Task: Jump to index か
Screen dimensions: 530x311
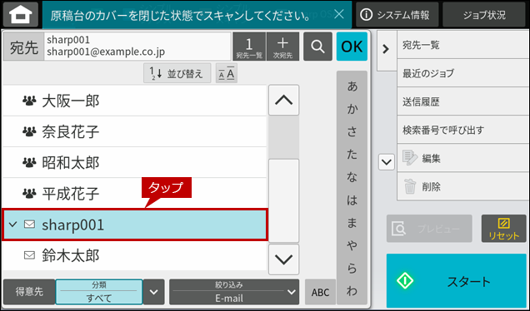Action: pos(352,109)
